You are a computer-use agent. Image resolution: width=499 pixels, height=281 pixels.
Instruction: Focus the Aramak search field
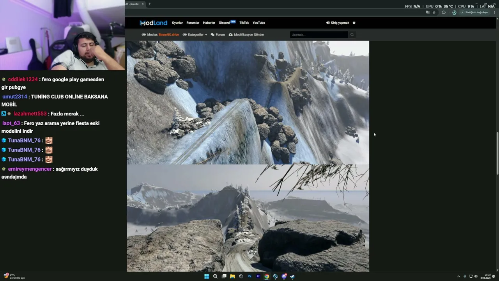pyautogui.click(x=319, y=35)
